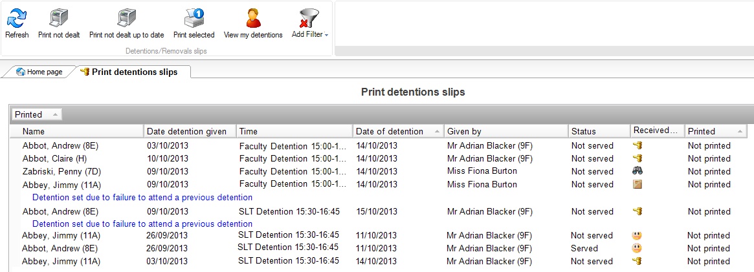
Task: Click Print not dealt up to date icon
Action: point(127,19)
